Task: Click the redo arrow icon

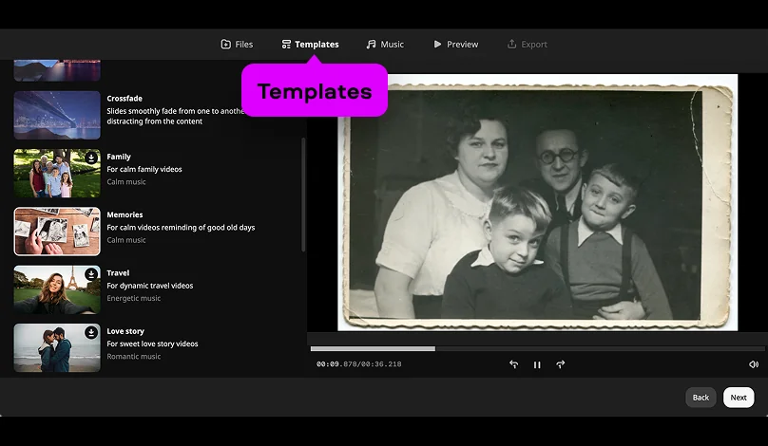Action: (x=560, y=364)
